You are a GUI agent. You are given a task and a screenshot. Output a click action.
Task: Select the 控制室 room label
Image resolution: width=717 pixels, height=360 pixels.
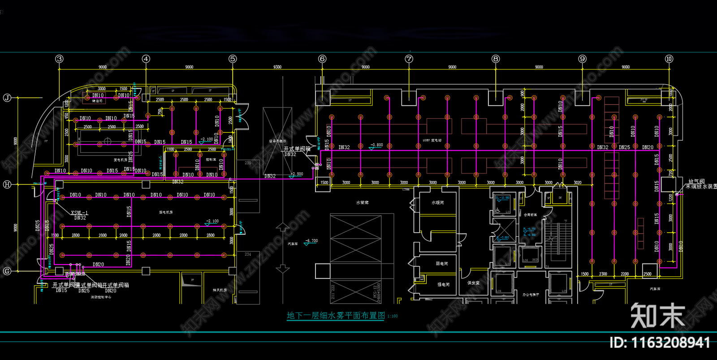[211, 159]
